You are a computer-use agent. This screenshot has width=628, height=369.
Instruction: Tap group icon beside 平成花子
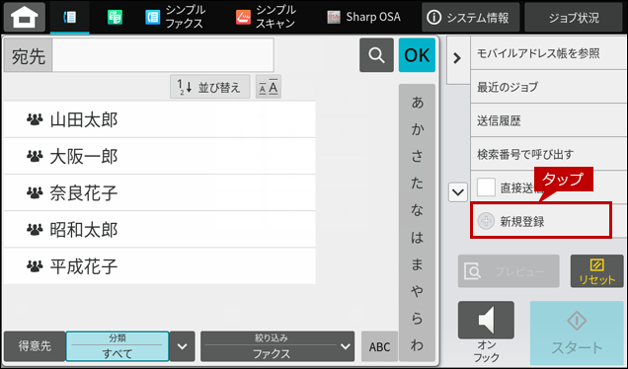coord(35,266)
